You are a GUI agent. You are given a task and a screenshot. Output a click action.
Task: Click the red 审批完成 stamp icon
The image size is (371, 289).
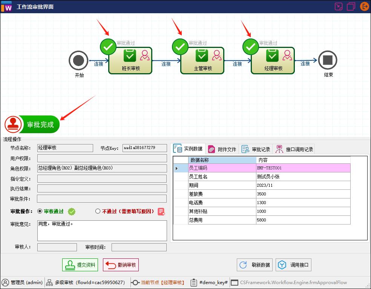click(x=12, y=124)
